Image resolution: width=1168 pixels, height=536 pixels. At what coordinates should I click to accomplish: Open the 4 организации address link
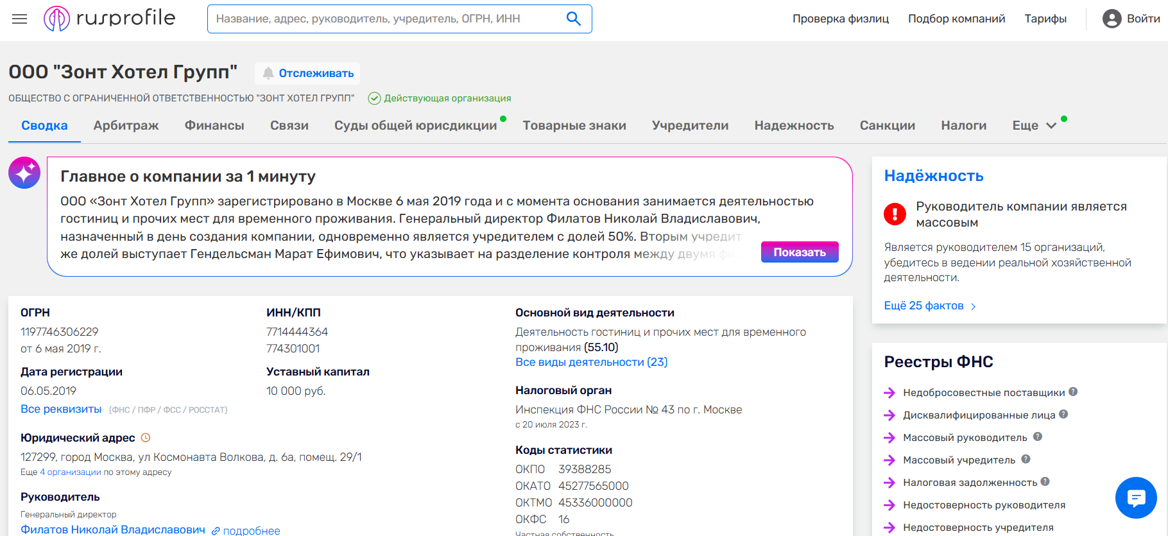point(71,472)
